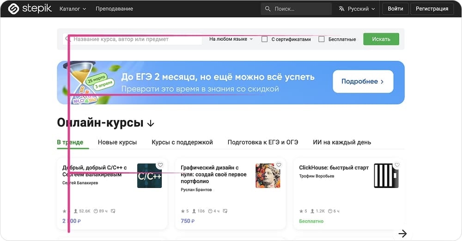Favorite the ClickHouse course heart icon
This screenshot has width=462, height=241.
pyautogui.click(x=397, y=165)
